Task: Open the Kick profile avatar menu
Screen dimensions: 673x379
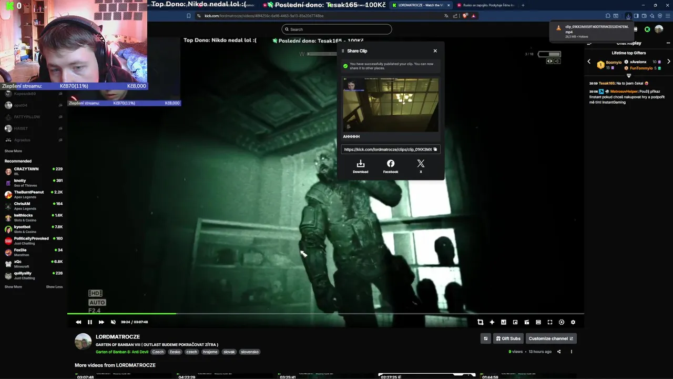Action: [659, 29]
